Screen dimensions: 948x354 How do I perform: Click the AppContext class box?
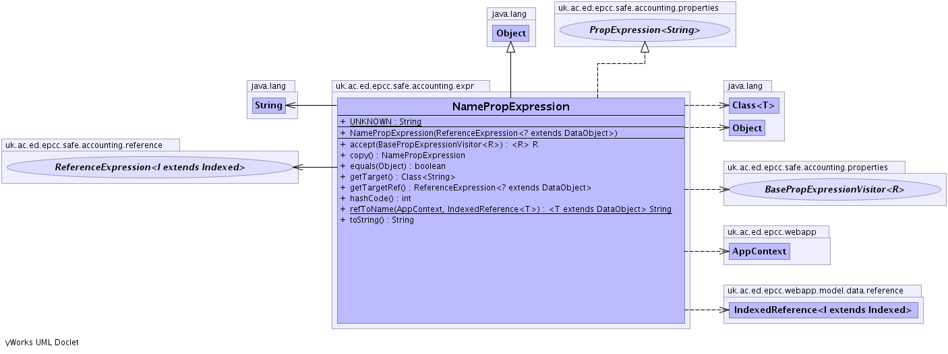pos(759,251)
